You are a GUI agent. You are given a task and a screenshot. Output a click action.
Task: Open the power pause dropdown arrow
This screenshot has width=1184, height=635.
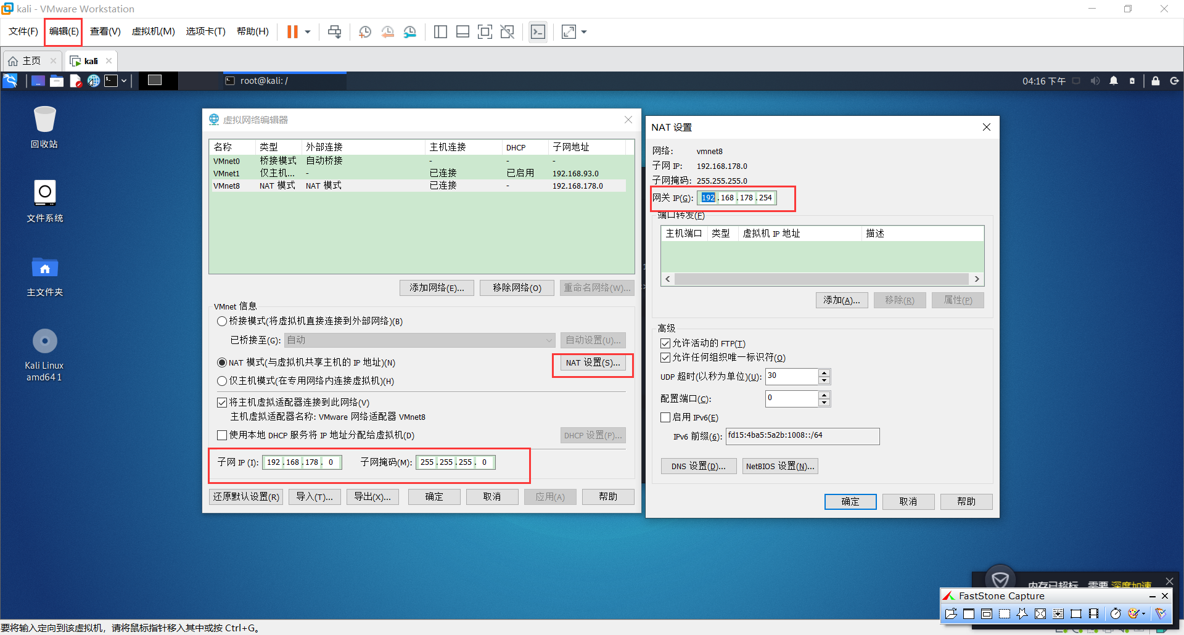pos(307,31)
